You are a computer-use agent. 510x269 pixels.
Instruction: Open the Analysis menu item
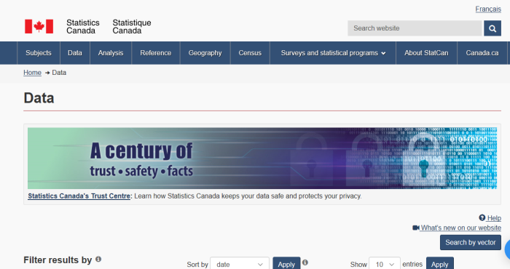(x=111, y=53)
